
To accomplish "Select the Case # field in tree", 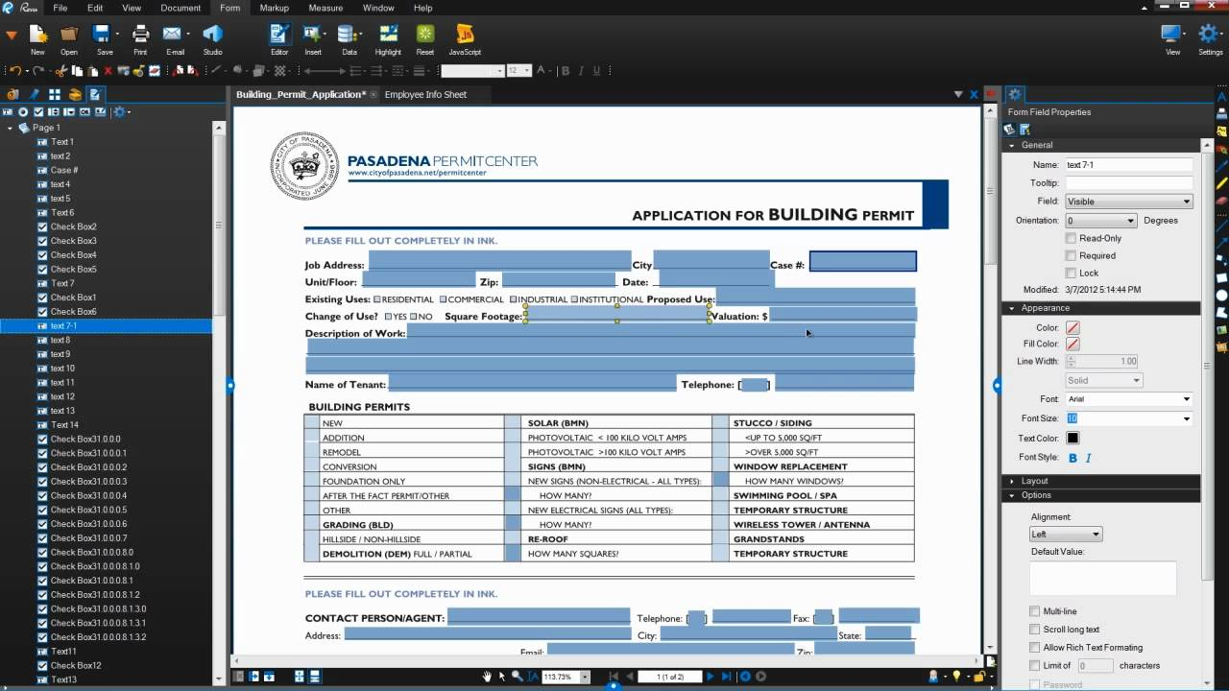I will coord(64,170).
